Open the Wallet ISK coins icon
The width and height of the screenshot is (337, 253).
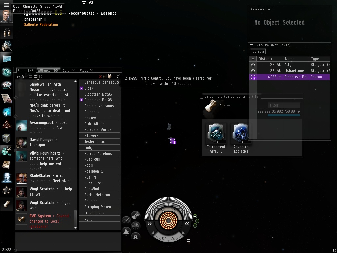point(7,151)
